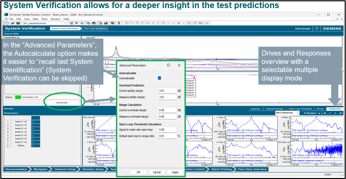Open the Narrowbands dropdown
346x179 pixels.
coord(297,113)
